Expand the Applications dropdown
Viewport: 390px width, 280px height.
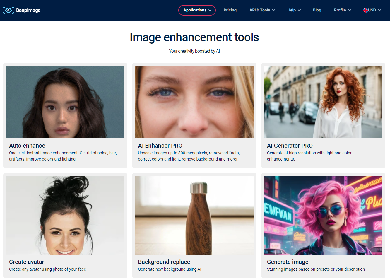[x=197, y=10]
